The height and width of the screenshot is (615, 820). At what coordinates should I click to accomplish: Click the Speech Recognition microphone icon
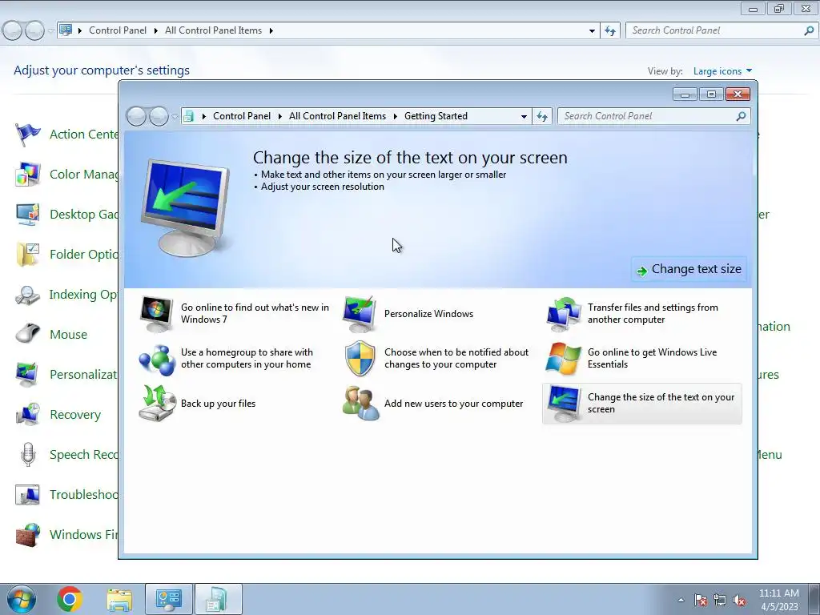(x=28, y=454)
